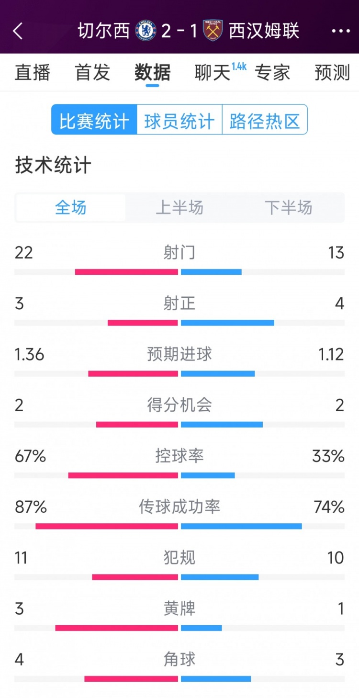Screen dimensions: 359x698
Task: Switch stats to 上半场 first half
Action: point(179,208)
